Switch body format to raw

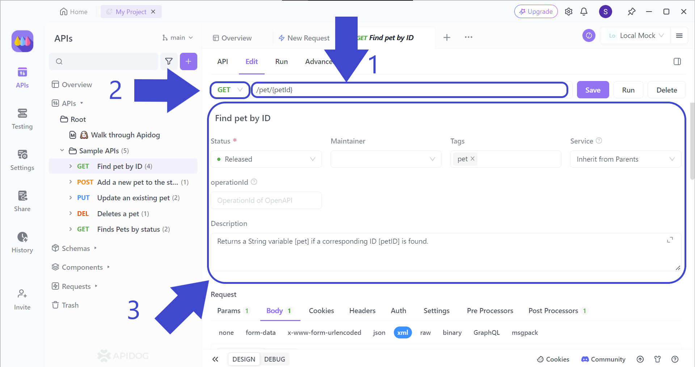pos(425,332)
